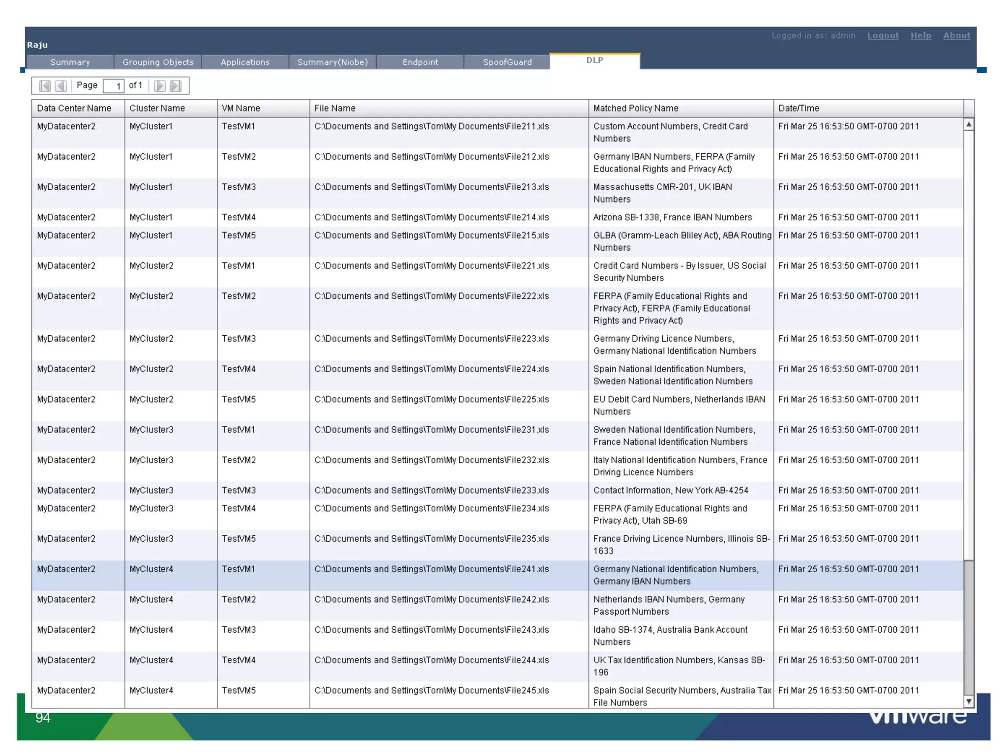Click the Logout link
The height and width of the screenshot is (755, 1007).
(x=883, y=35)
